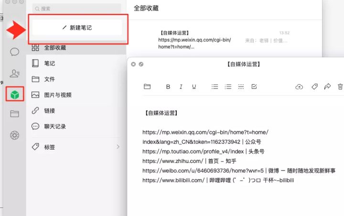The height and width of the screenshot is (216, 344).
Task: Click the second gray button in note window title bar
Action: 141,64
